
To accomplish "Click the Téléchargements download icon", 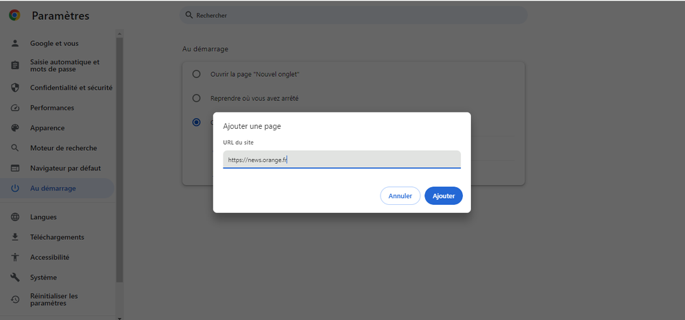I will 15,237.
